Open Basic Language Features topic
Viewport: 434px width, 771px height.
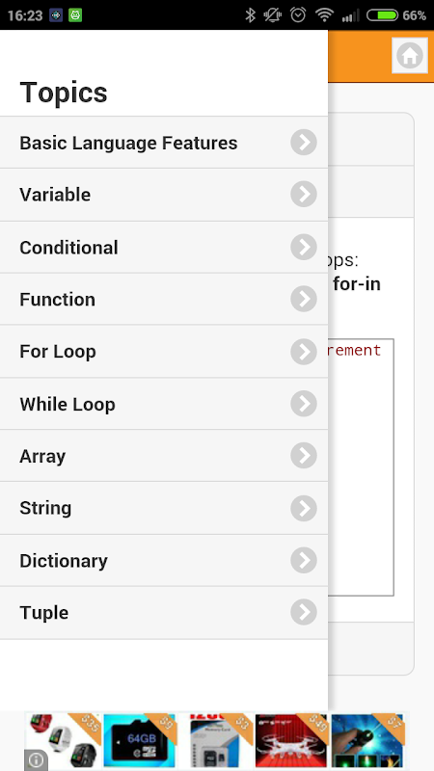coord(164,143)
